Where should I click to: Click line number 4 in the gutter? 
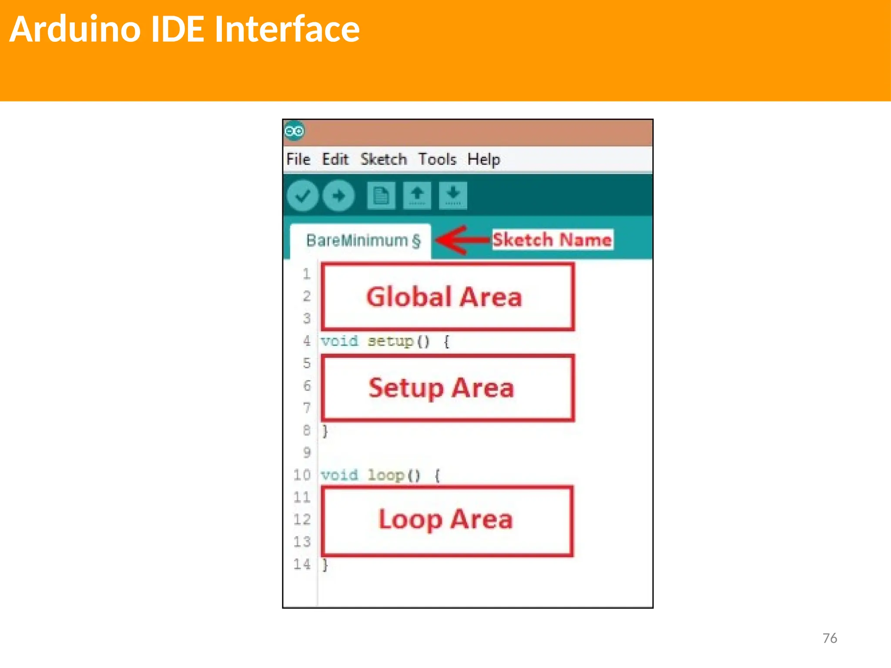[307, 341]
